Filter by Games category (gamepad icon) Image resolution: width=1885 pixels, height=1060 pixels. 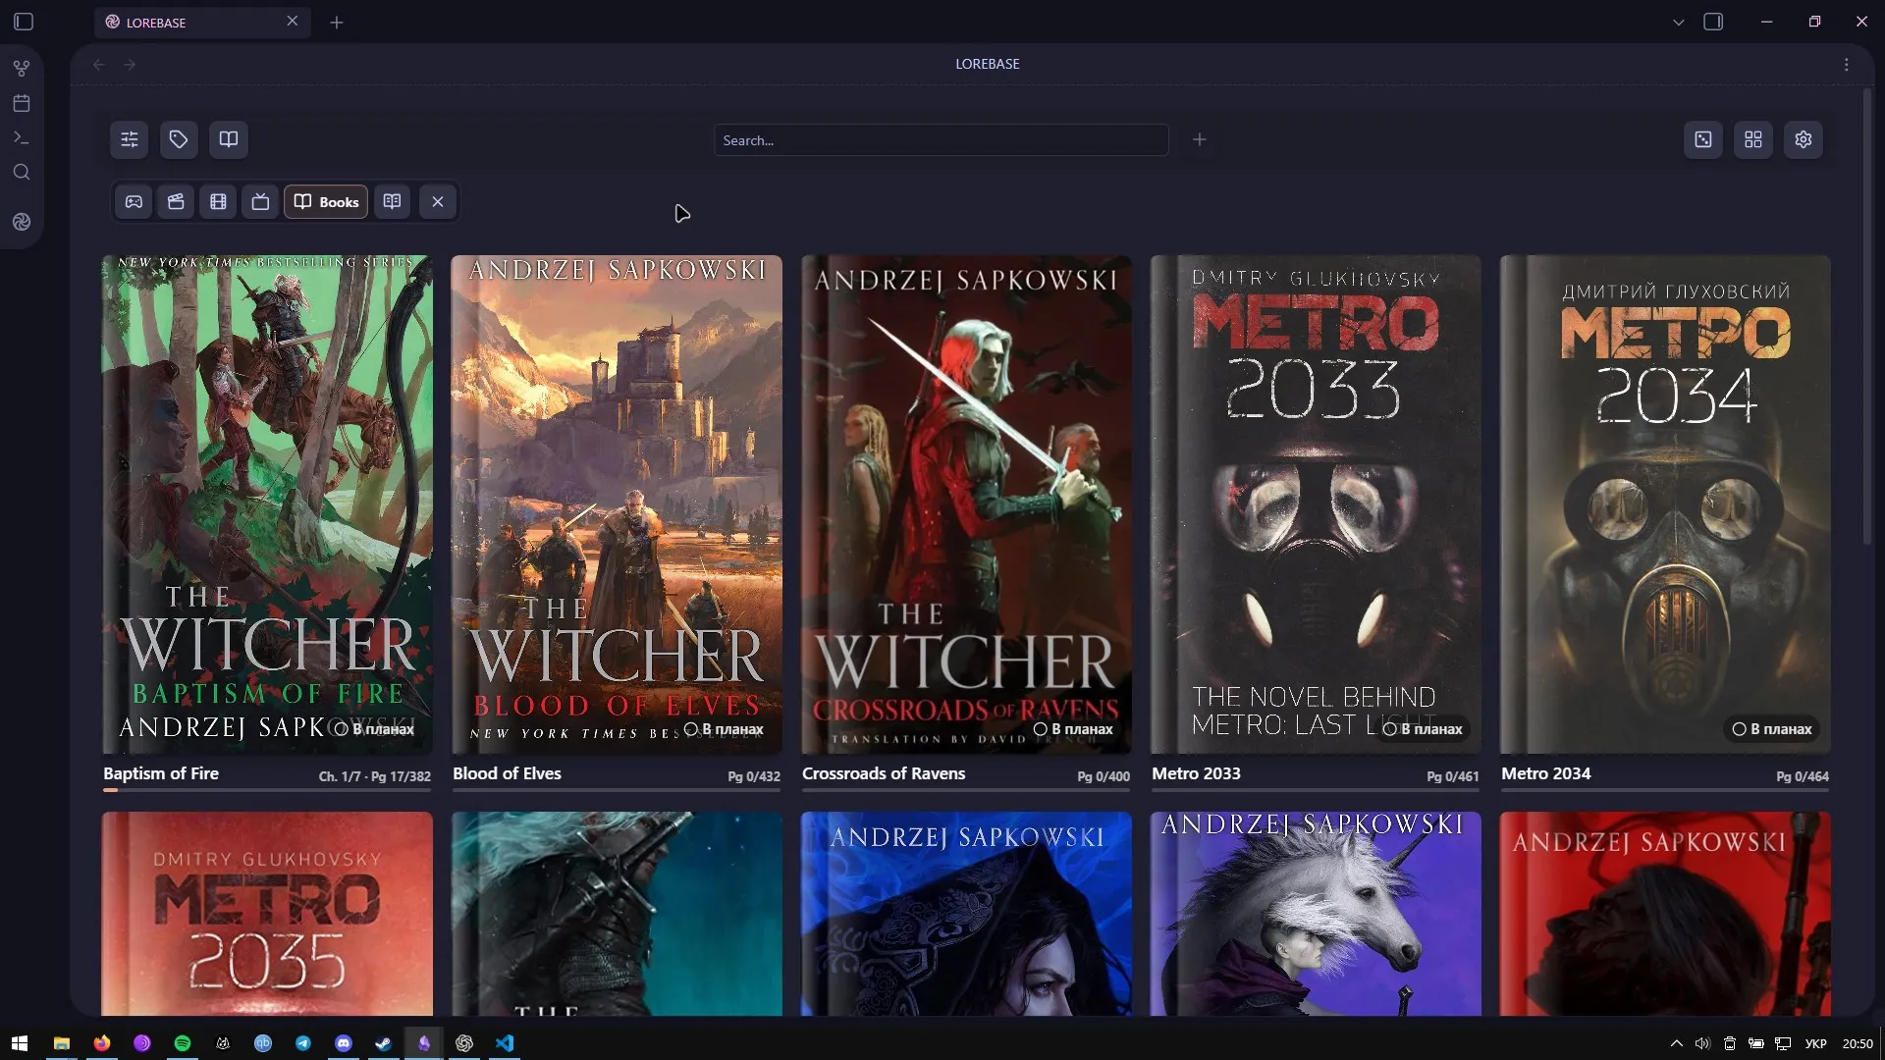[x=134, y=202]
